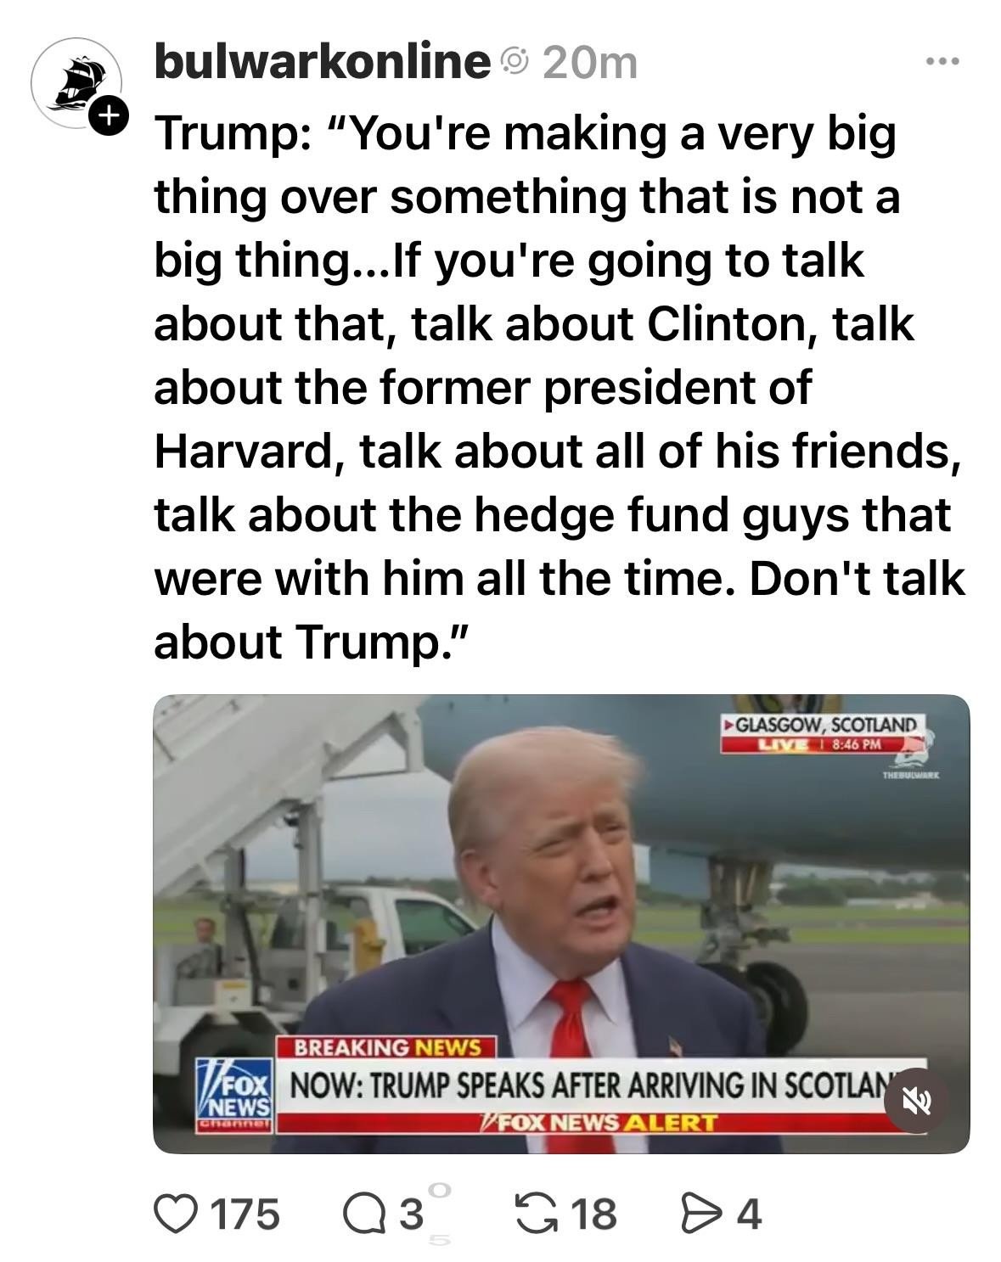View the 18 reposts count
The width and height of the screenshot is (1001, 1262).
point(593,1214)
